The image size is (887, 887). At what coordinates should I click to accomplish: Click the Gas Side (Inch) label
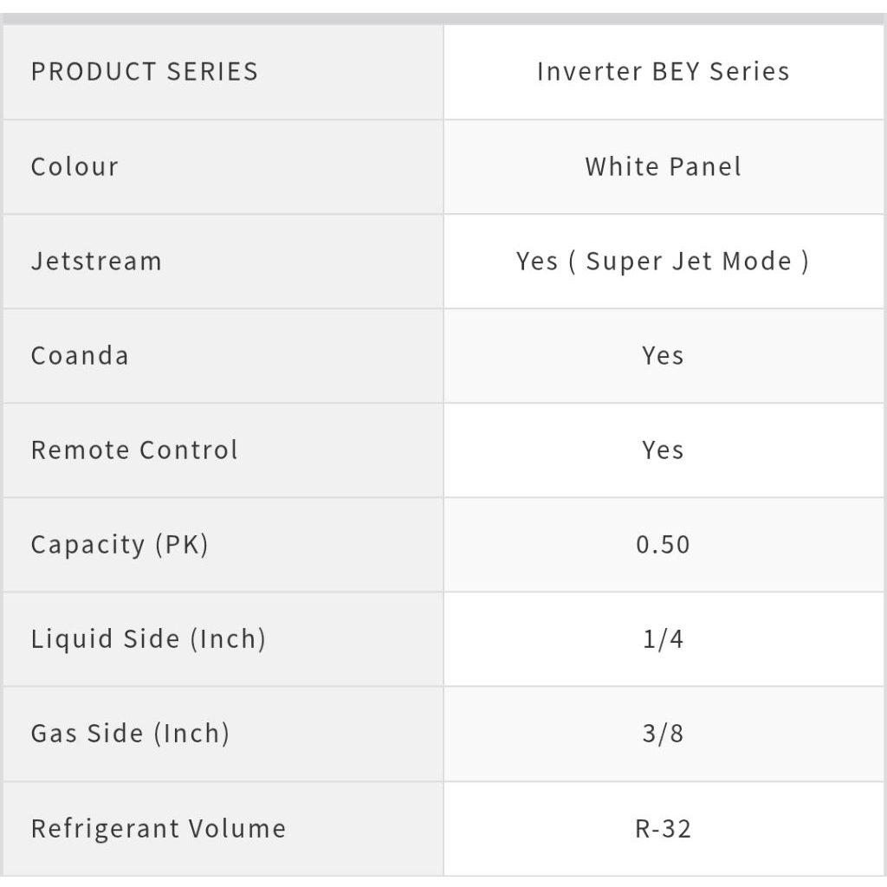click(x=130, y=734)
